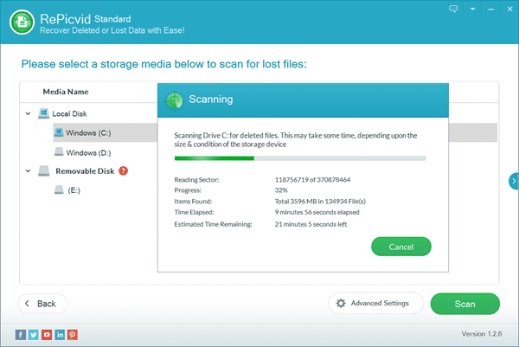Open the title bar dropdown arrow menu
519x347 pixels.
pos(472,9)
